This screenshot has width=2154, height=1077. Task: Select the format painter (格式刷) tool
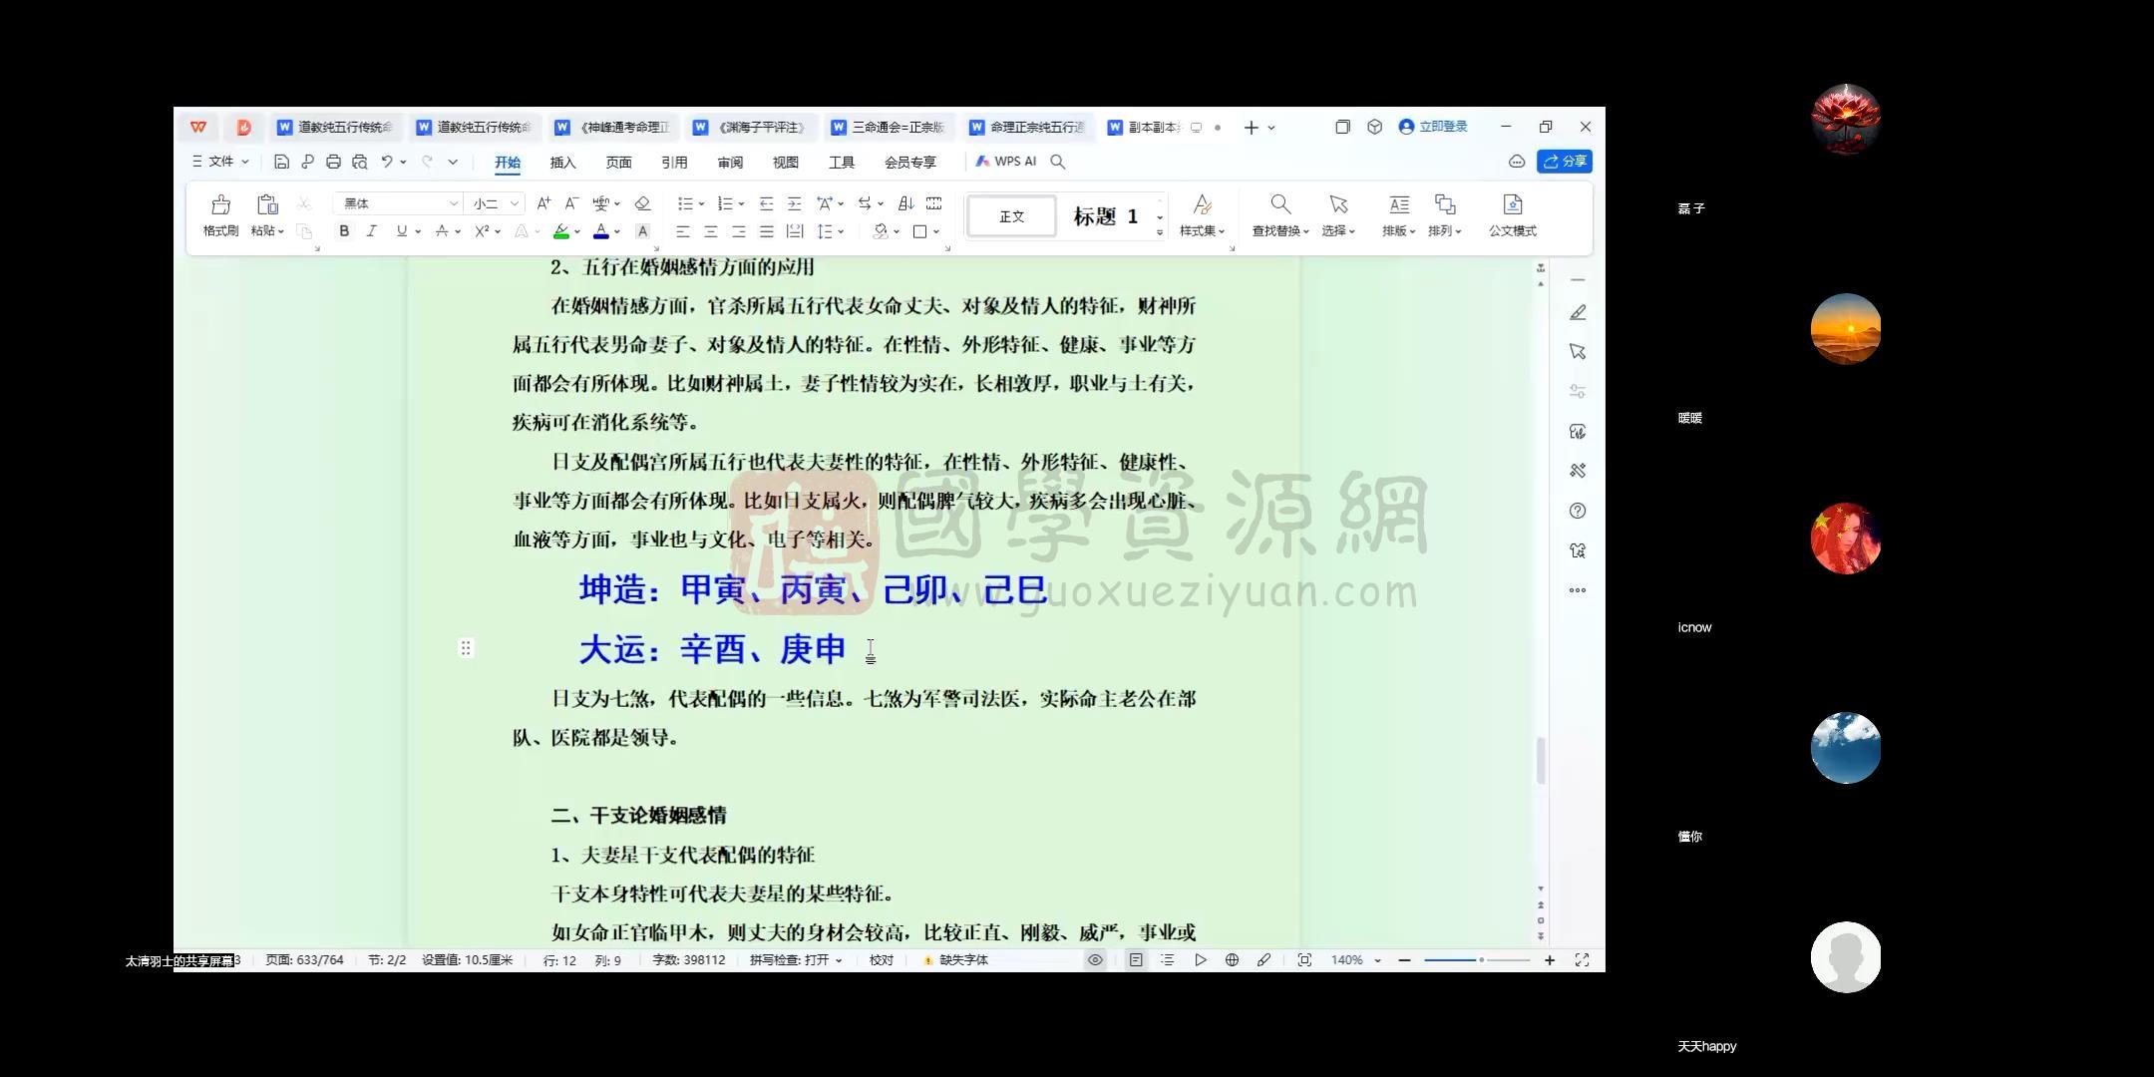click(220, 213)
